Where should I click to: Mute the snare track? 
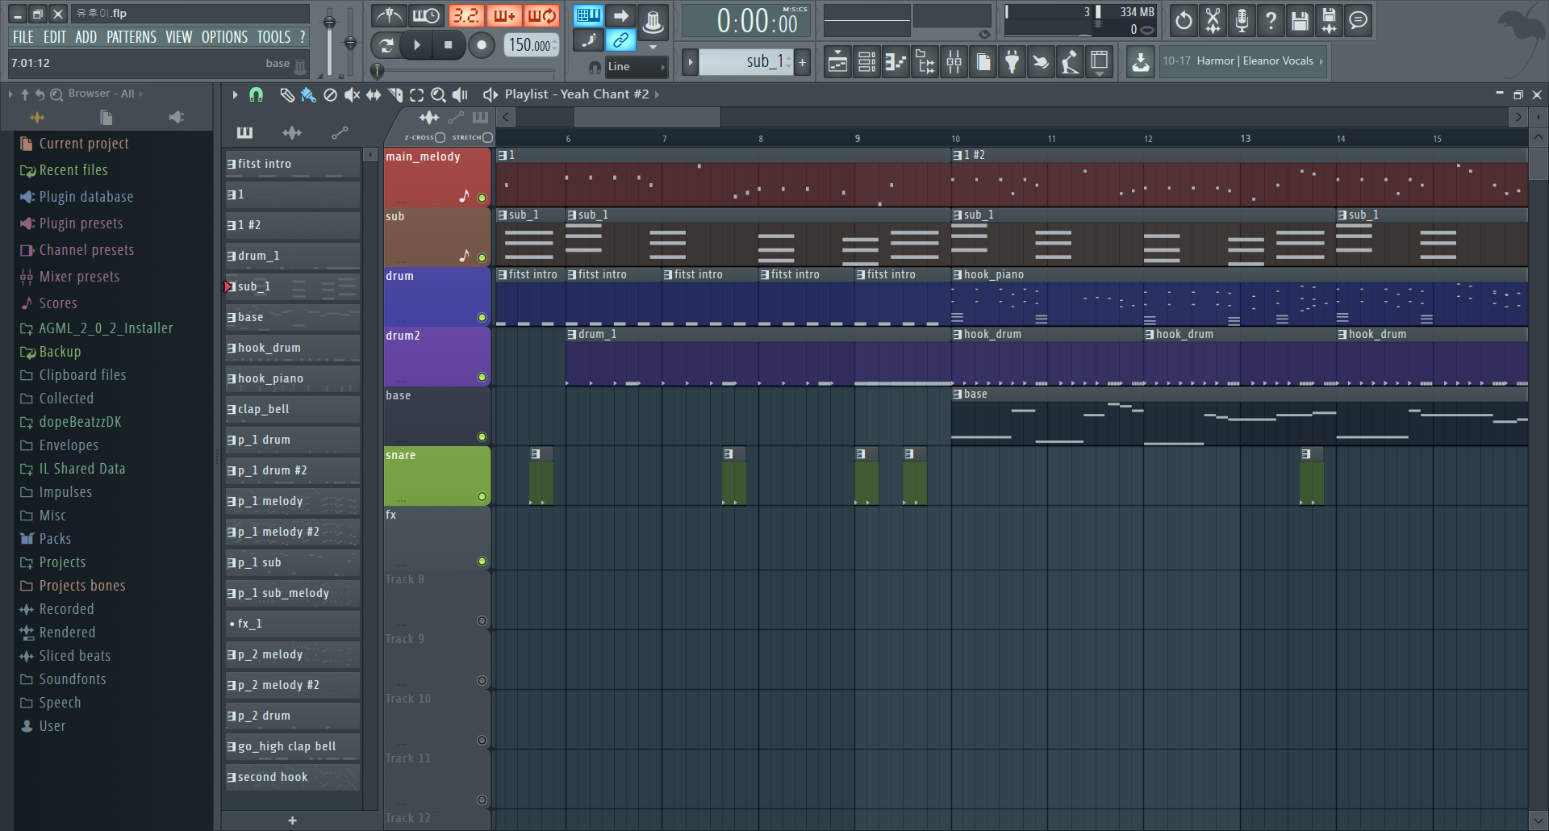pyautogui.click(x=482, y=496)
